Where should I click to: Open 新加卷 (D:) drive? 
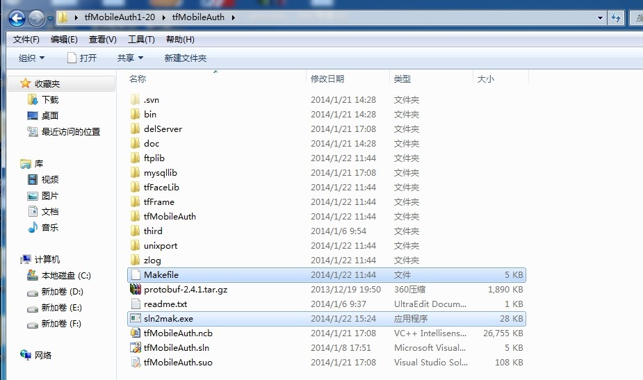pos(56,292)
